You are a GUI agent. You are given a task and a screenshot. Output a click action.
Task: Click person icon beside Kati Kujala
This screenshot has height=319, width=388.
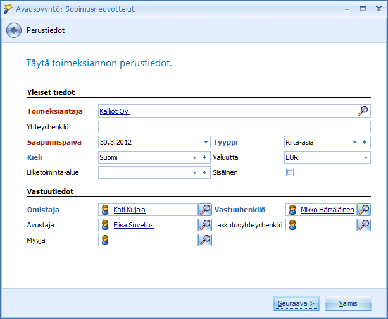(105, 210)
